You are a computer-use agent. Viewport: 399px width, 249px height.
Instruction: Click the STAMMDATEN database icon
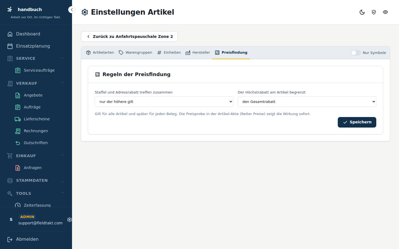(10, 181)
